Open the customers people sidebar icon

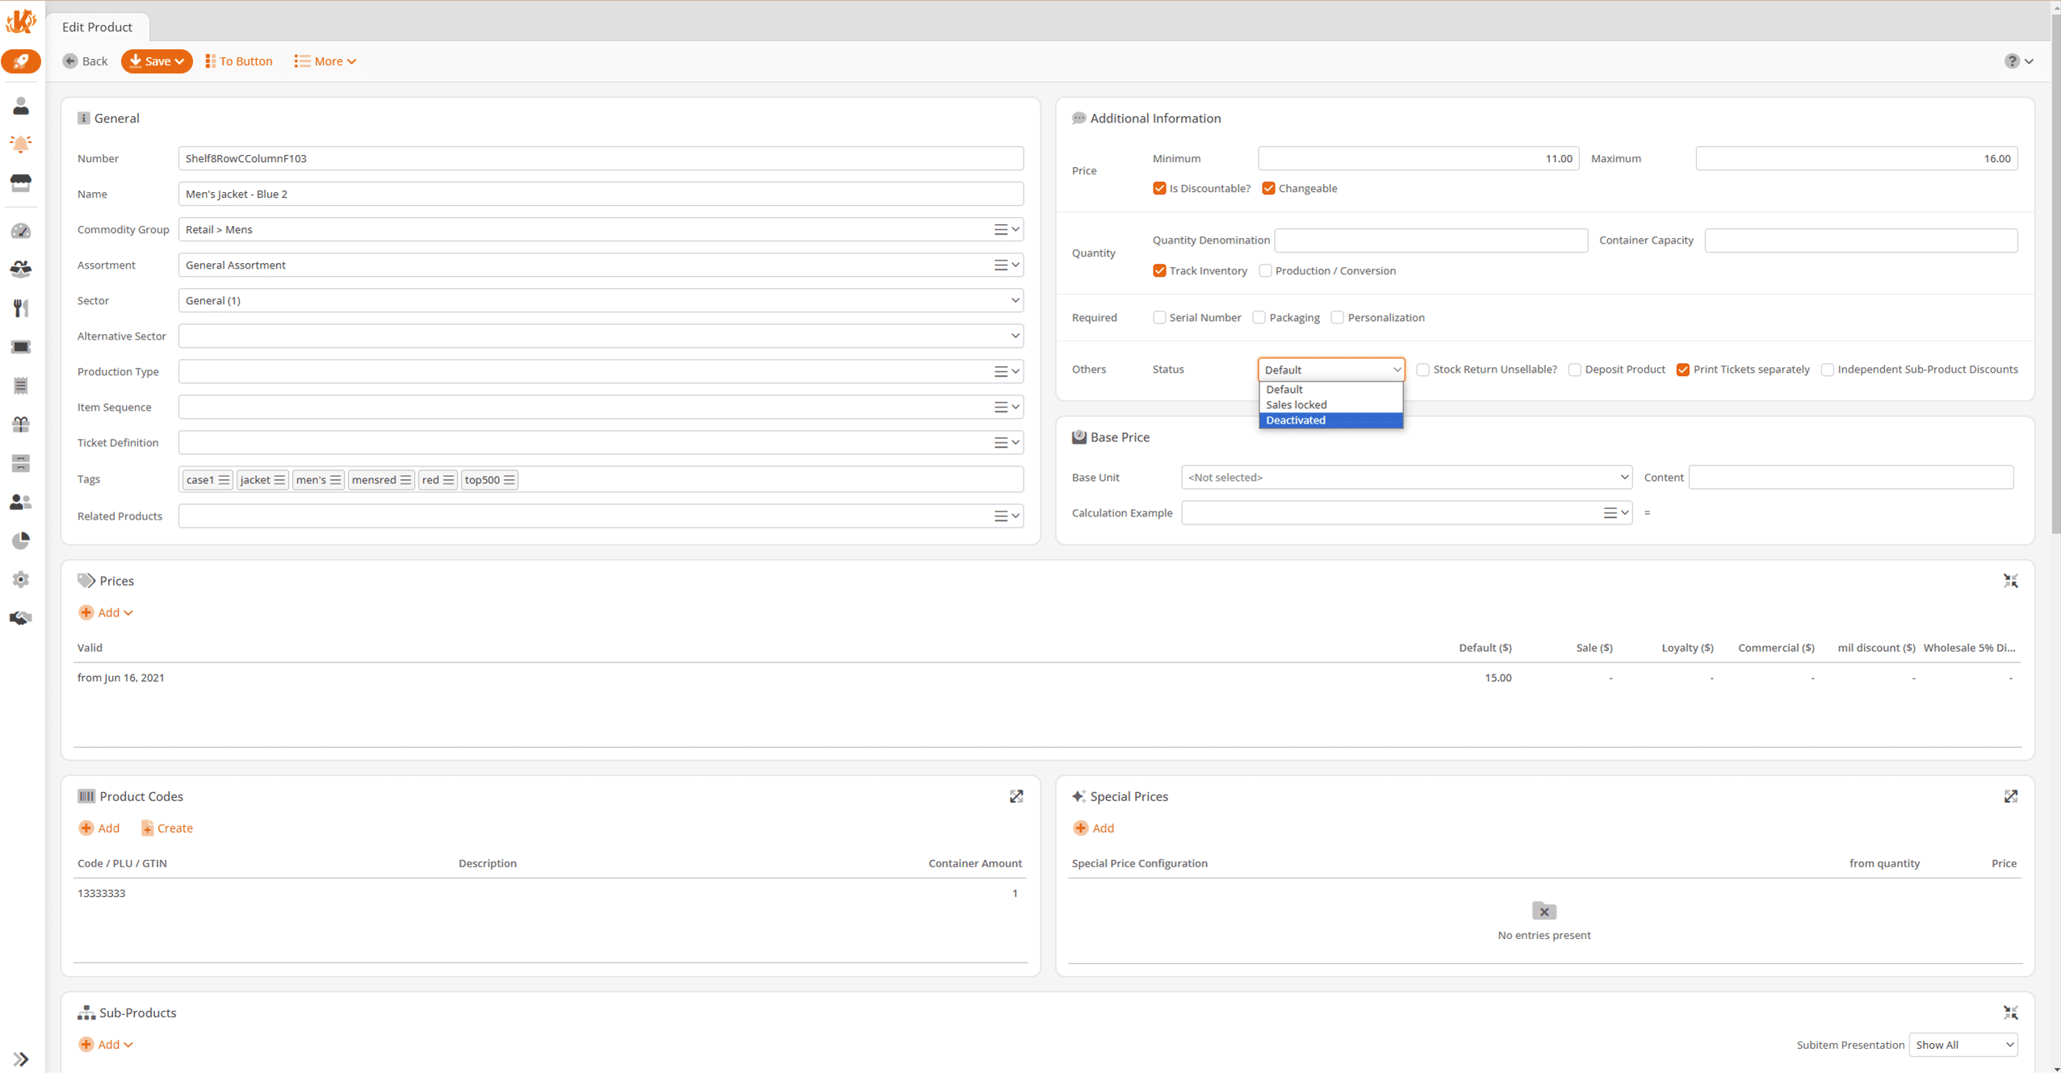coord(21,502)
